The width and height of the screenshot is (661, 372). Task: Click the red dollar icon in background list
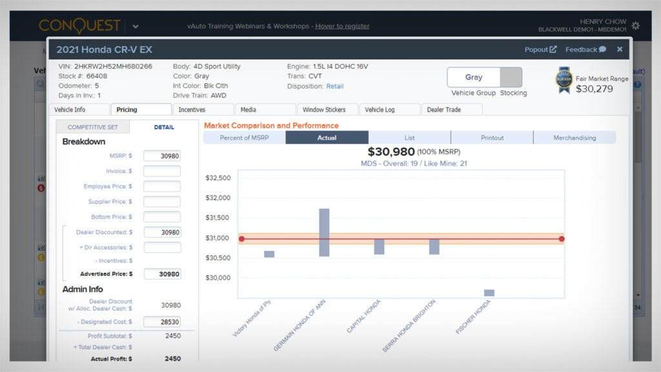point(41,188)
